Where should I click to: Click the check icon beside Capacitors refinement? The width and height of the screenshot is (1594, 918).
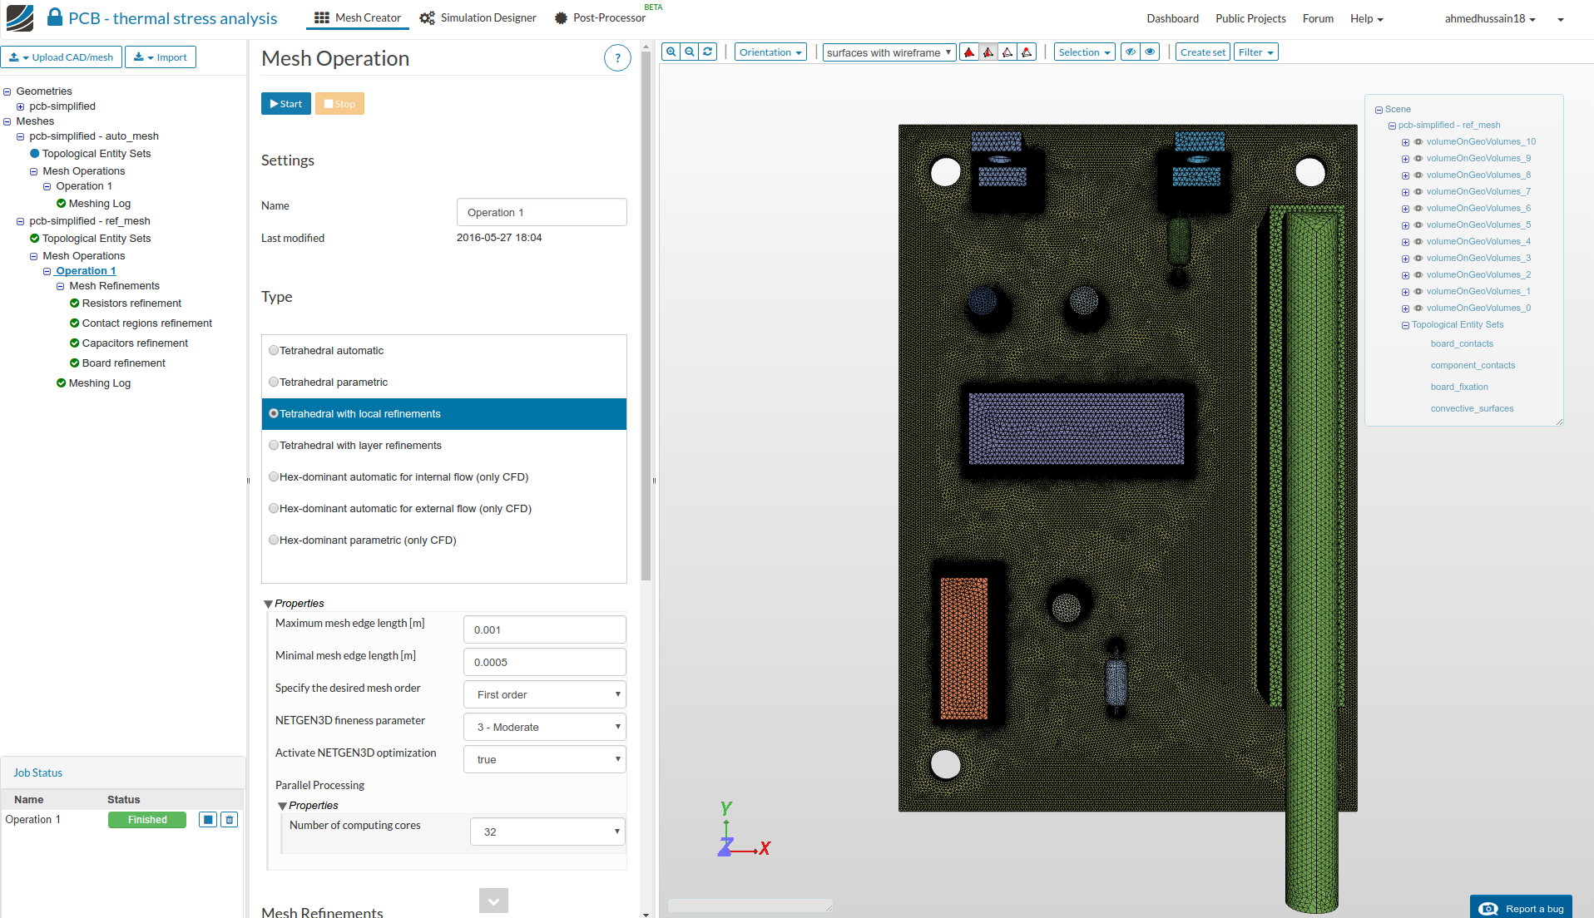pyautogui.click(x=74, y=343)
